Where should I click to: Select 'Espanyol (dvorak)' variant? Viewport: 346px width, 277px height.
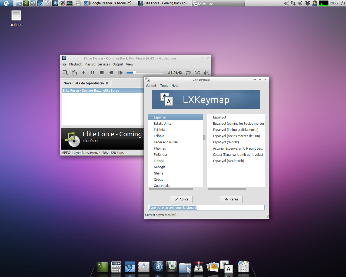coord(236,142)
